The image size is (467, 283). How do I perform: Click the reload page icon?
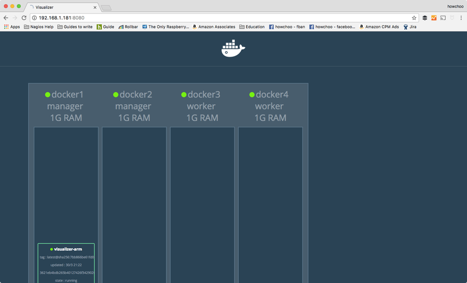click(x=24, y=18)
